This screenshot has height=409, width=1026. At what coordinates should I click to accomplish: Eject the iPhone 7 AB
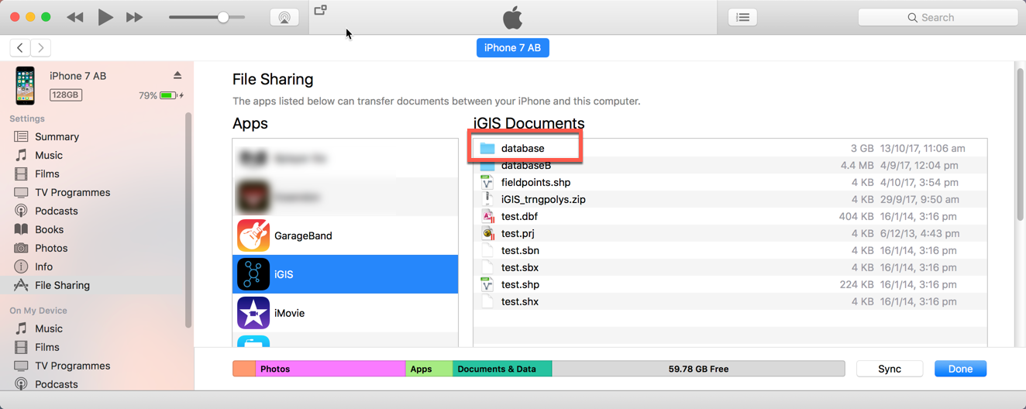click(x=177, y=75)
